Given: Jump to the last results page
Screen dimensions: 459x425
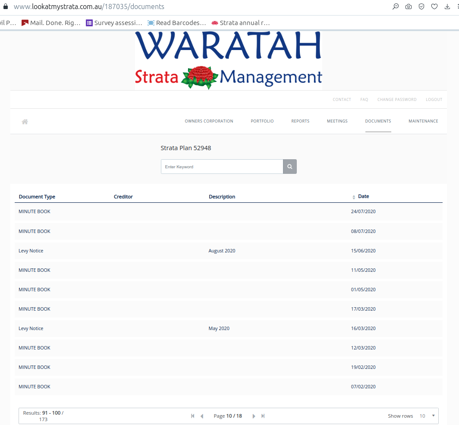Looking at the screenshot, I should 263,416.
